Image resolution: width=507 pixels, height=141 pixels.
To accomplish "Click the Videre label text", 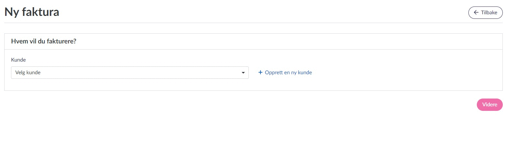I will [489, 105].
